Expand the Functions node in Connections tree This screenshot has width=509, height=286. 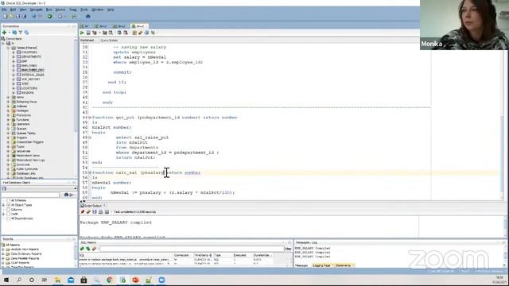[x=8, y=120]
